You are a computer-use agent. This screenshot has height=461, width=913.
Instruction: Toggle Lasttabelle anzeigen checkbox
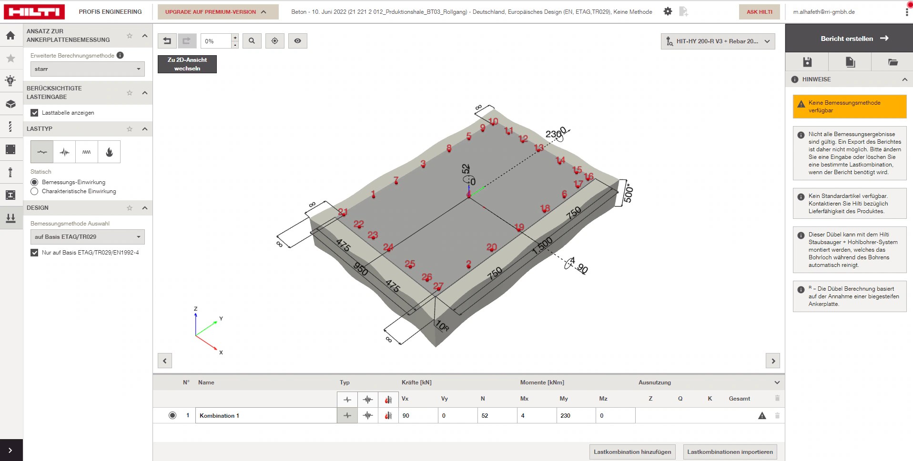(34, 113)
